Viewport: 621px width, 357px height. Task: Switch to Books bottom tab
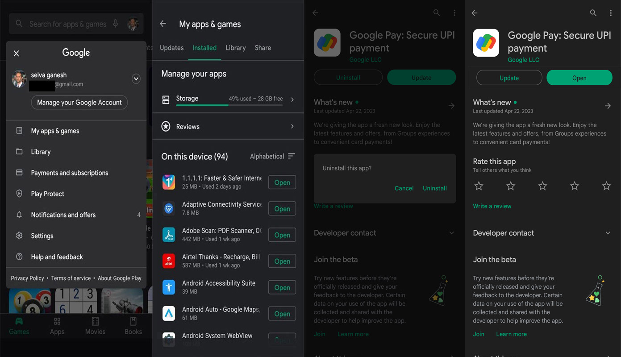pyautogui.click(x=133, y=326)
